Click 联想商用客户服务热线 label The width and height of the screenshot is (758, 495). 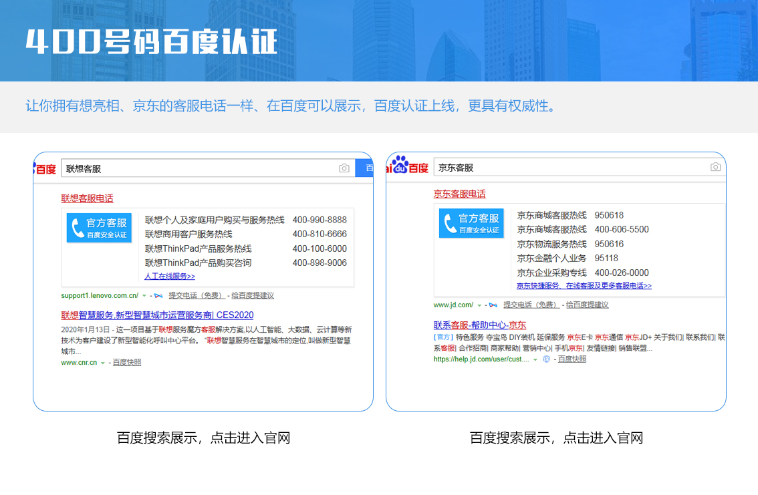coord(188,234)
